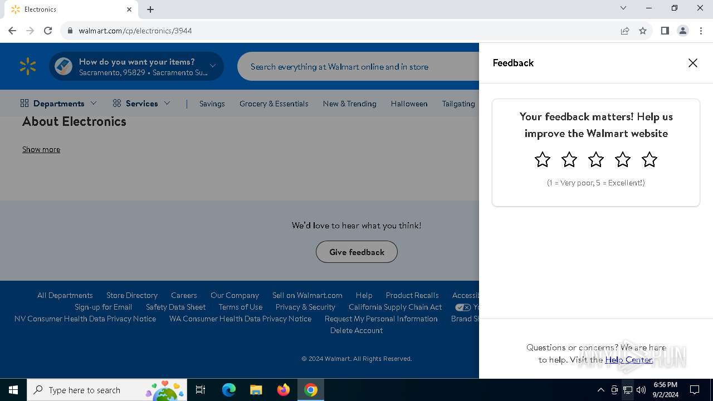Open the Savings nav link
The height and width of the screenshot is (401, 713).
click(212, 104)
